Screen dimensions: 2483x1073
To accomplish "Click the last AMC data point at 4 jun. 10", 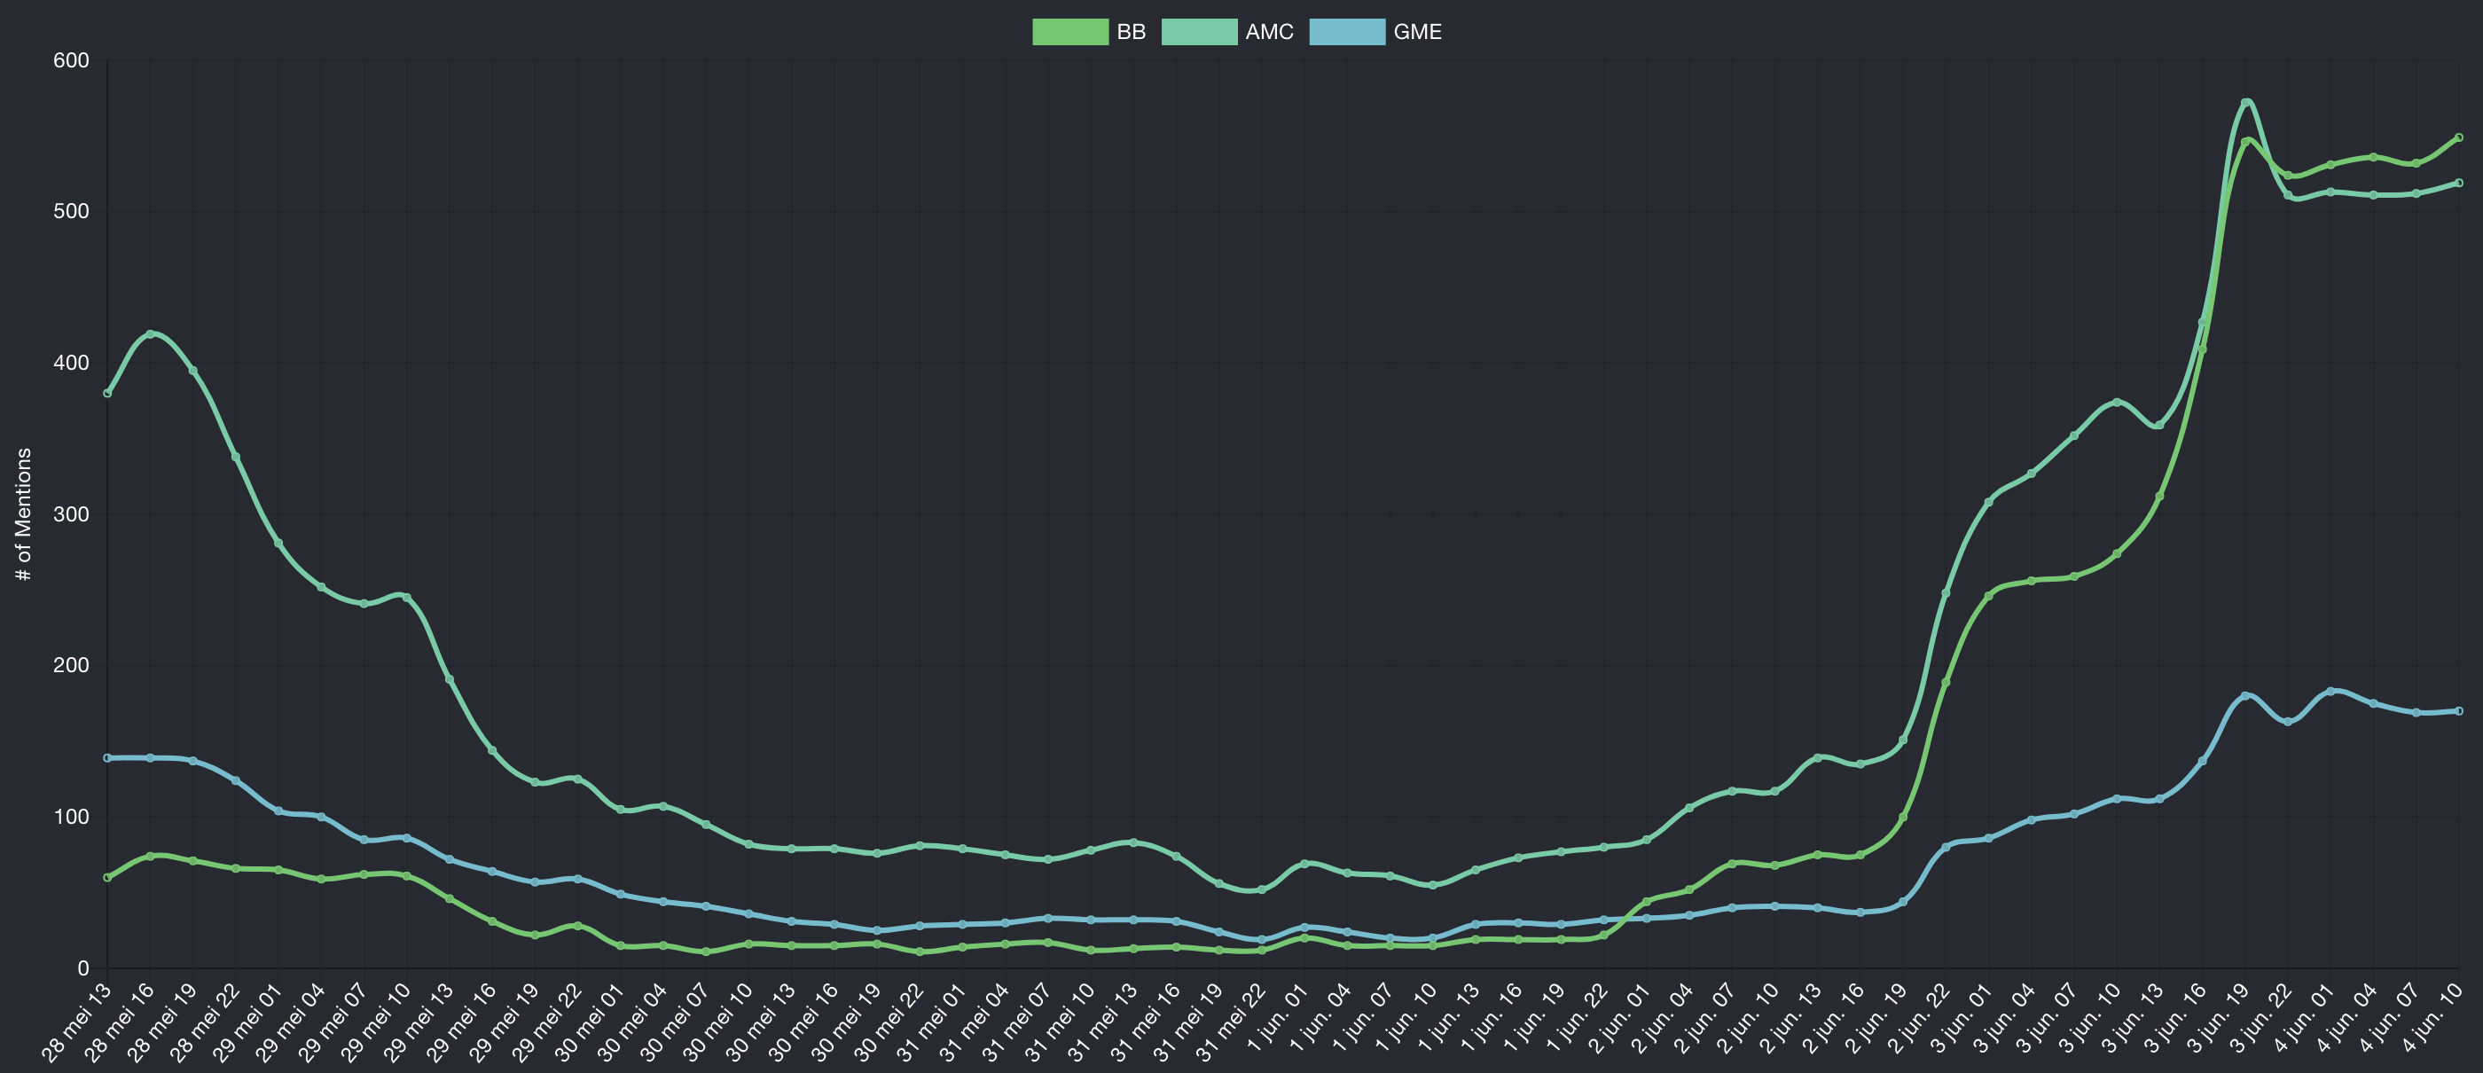I will (2459, 184).
